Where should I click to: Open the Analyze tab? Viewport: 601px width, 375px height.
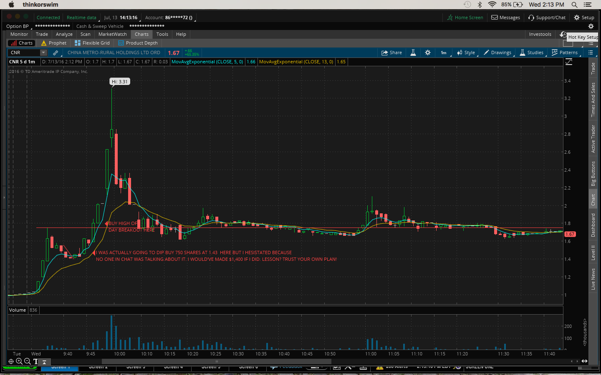[x=64, y=34]
